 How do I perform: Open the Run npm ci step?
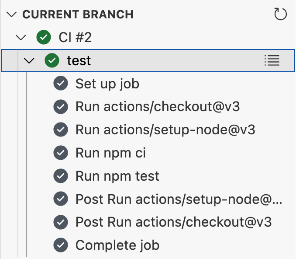click(110, 153)
